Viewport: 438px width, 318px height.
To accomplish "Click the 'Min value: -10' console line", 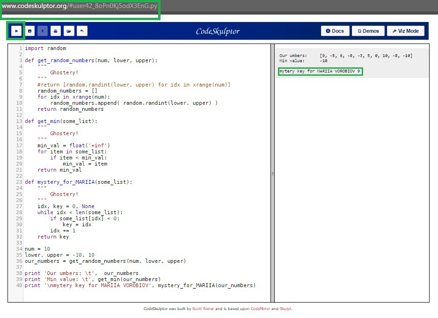I will (303, 61).
